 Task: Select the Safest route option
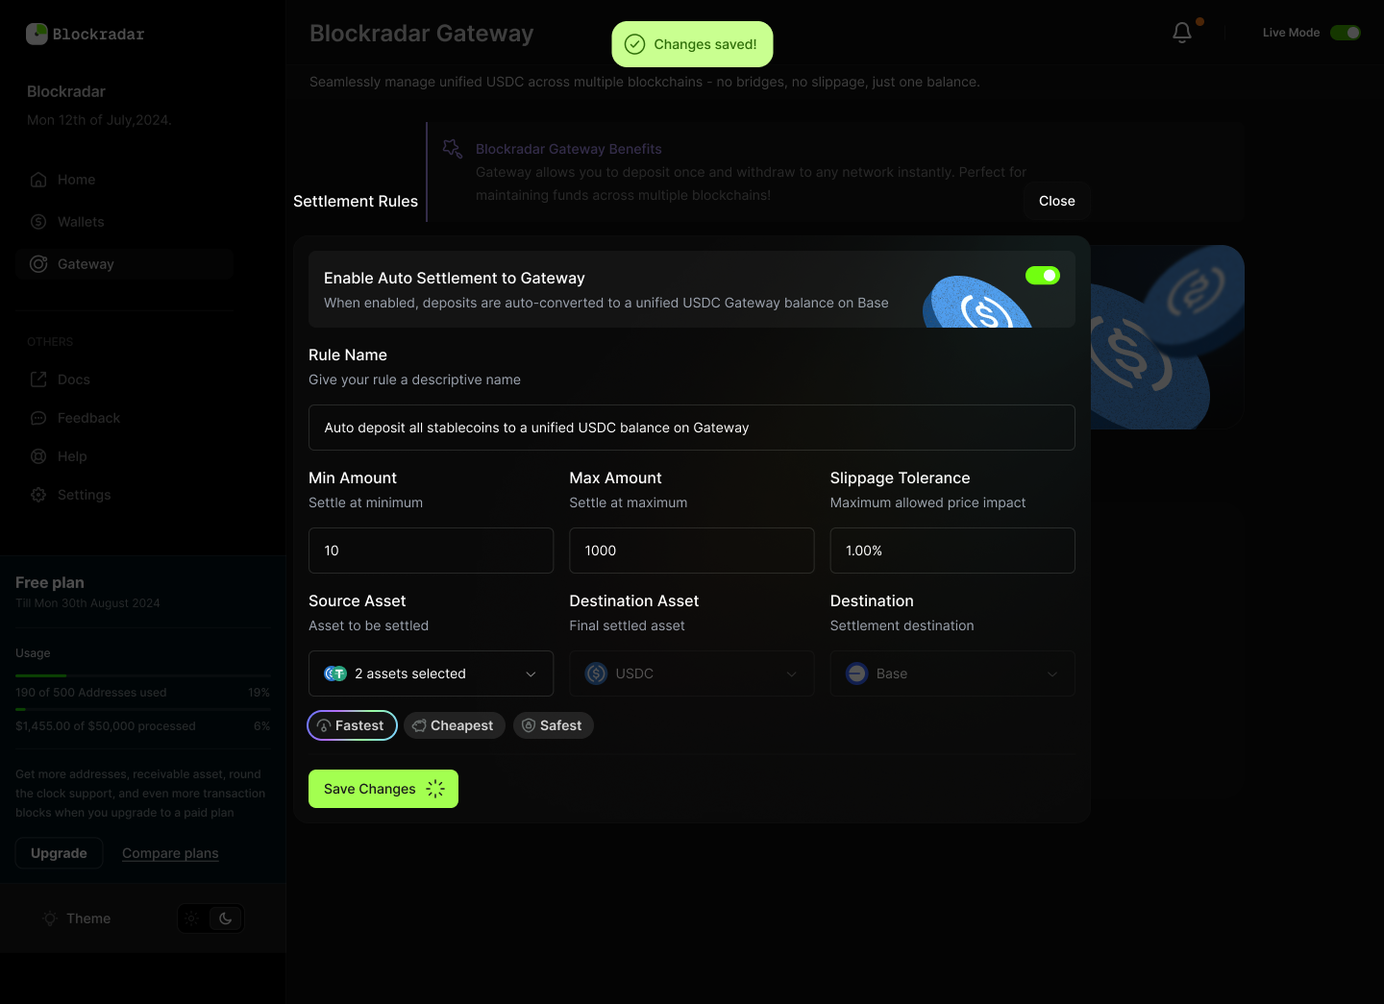click(x=554, y=725)
